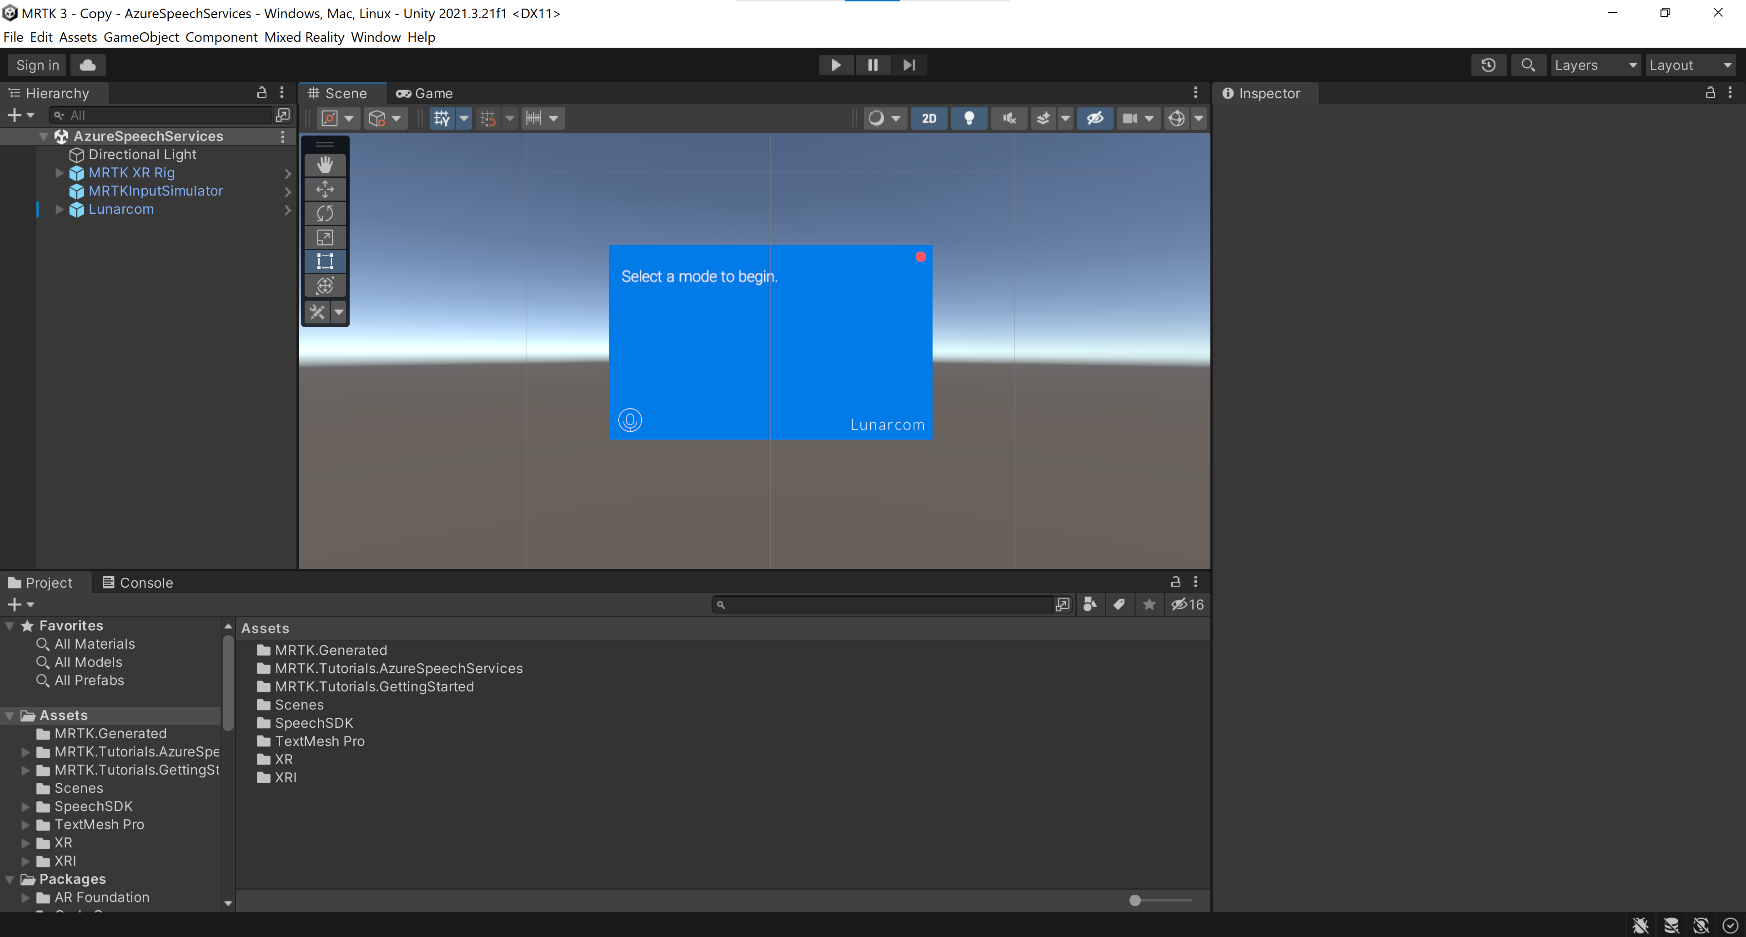1746x937 pixels.
Task: Click the Sign in button
Action: (36, 65)
